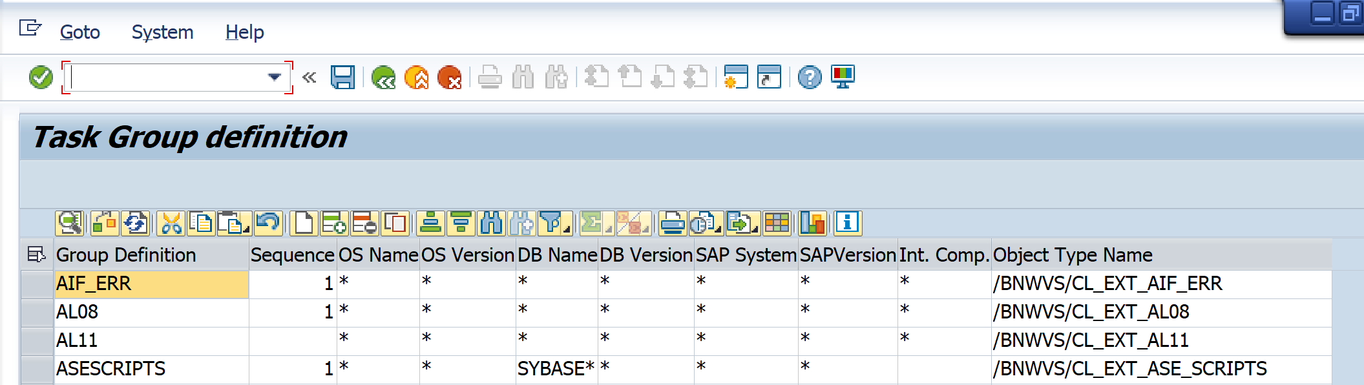This screenshot has height=385, width=1364.
Task: Click the orange Exit icon
Action: coord(416,78)
